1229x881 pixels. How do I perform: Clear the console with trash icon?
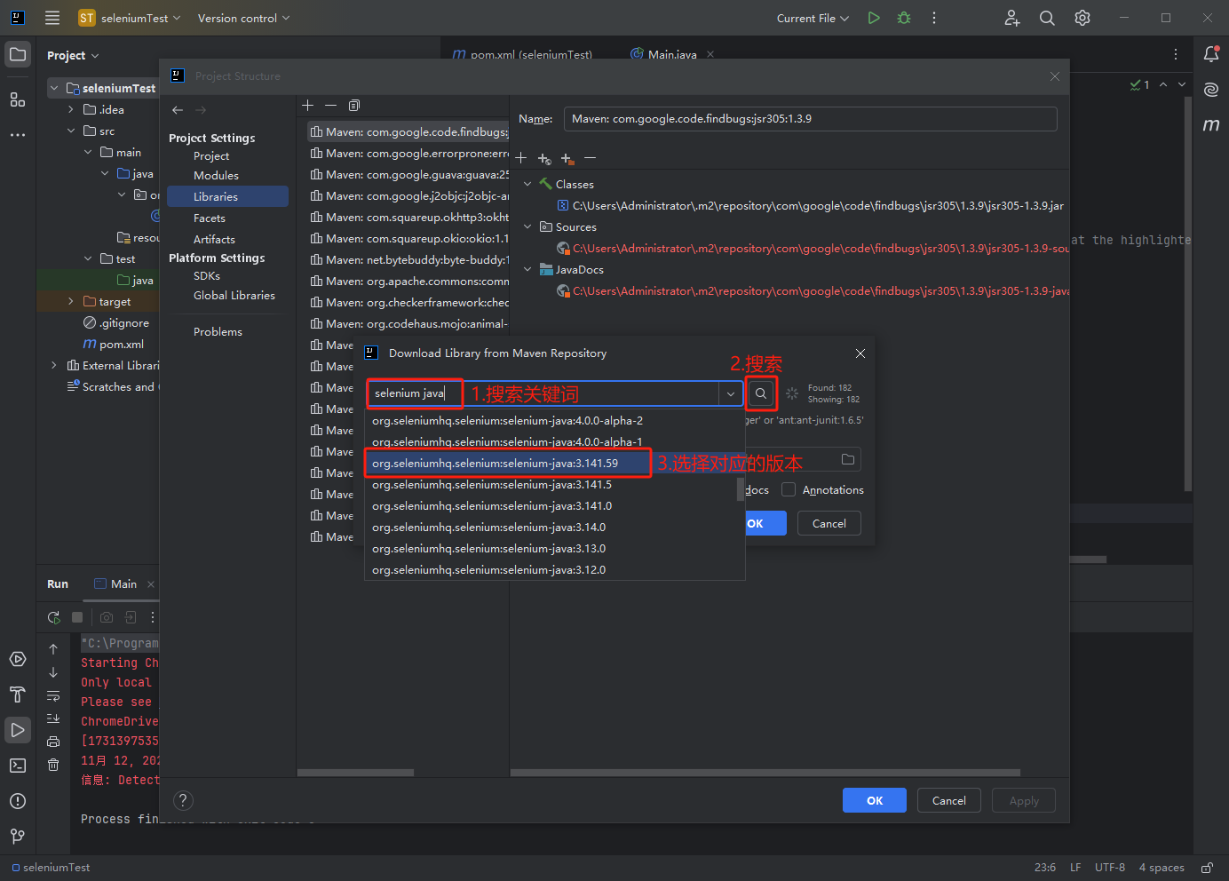click(x=53, y=765)
